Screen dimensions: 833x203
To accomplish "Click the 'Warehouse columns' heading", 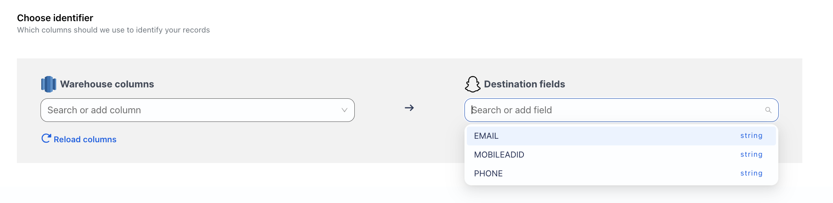I will pyautogui.click(x=107, y=84).
